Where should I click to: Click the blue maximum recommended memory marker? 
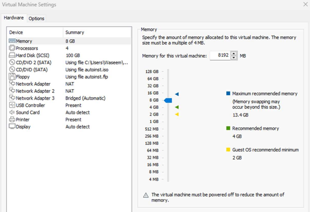pyautogui.click(x=177, y=94)
